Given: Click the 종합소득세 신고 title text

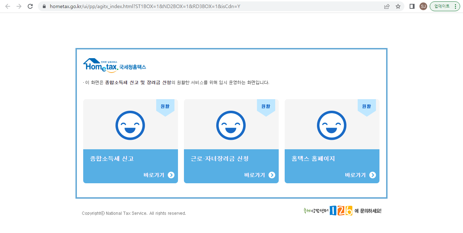Looking at the screenshot, I should point(112,159).
